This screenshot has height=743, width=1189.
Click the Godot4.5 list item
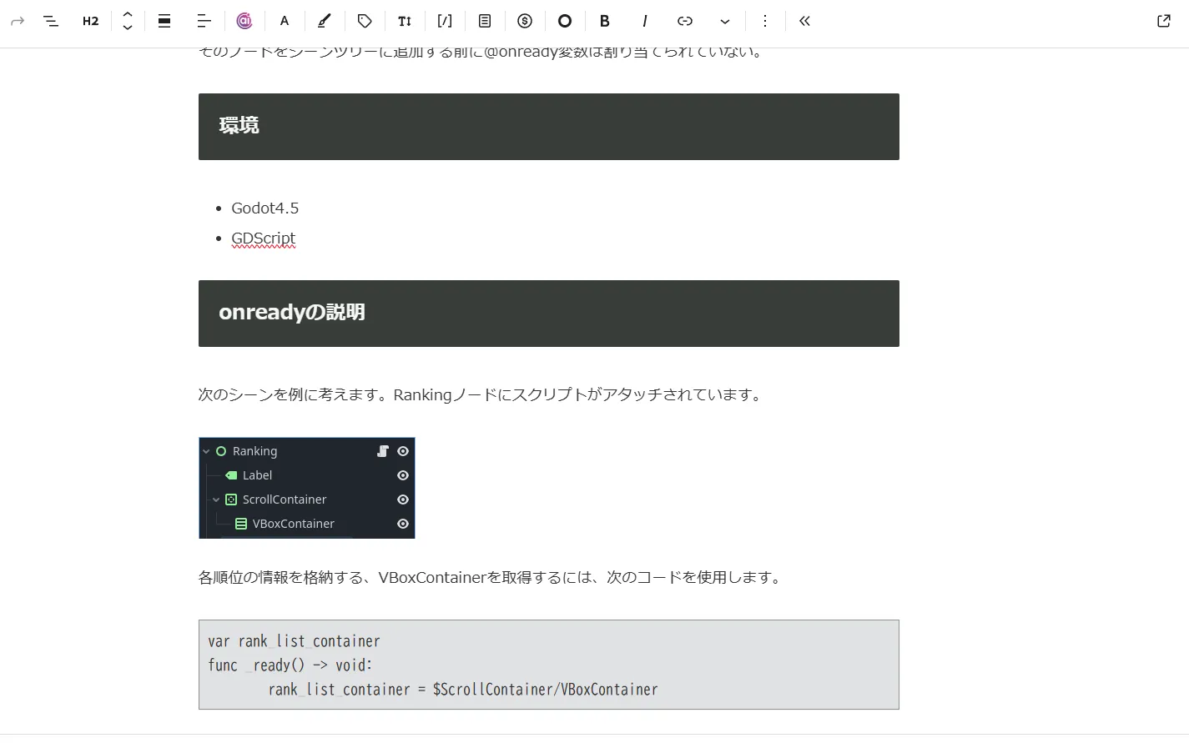(x=265, y=208)
